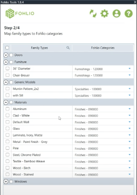Screen dimensions: 137x195
Task: Click the Doors group label
Action: tap(19, 55)
